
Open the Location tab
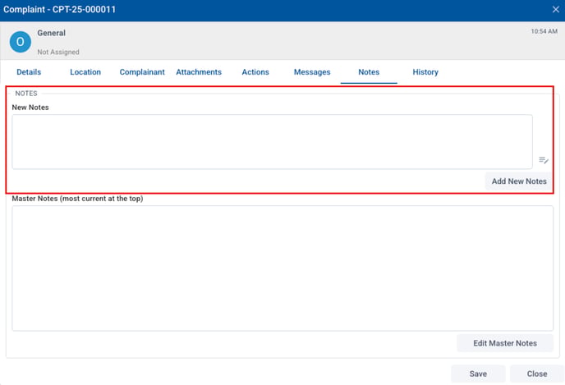click(85, 72)
